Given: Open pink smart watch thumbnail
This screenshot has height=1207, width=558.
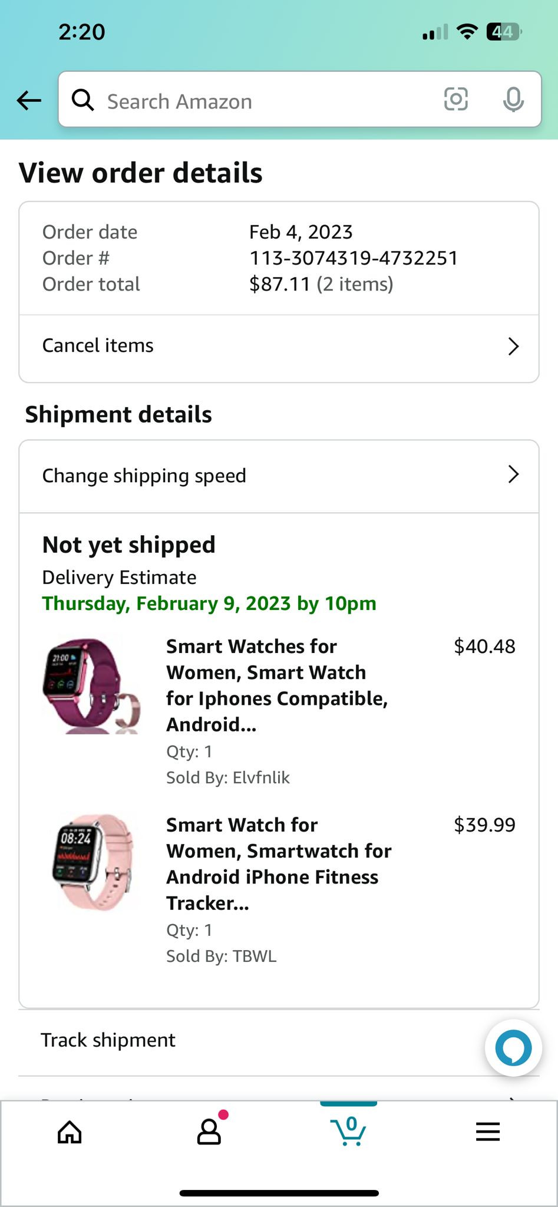Looking at the screenshot, I should click(x=92, y=862).
